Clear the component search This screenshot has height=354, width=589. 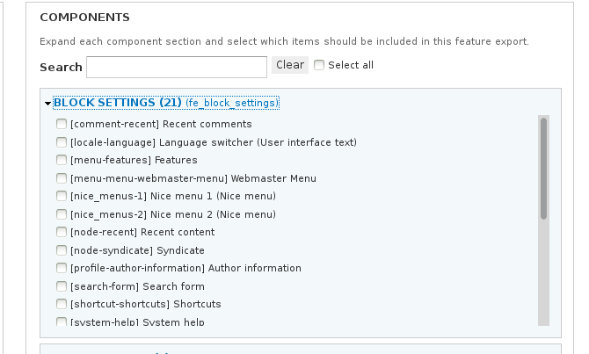point(290,65)
